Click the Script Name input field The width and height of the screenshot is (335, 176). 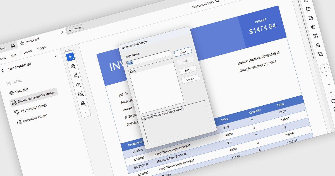click(148, 58)
